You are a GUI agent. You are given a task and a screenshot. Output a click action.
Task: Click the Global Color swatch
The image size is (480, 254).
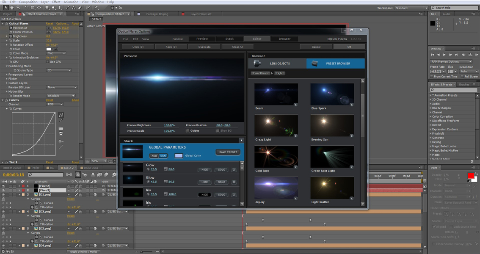(179, 156)
